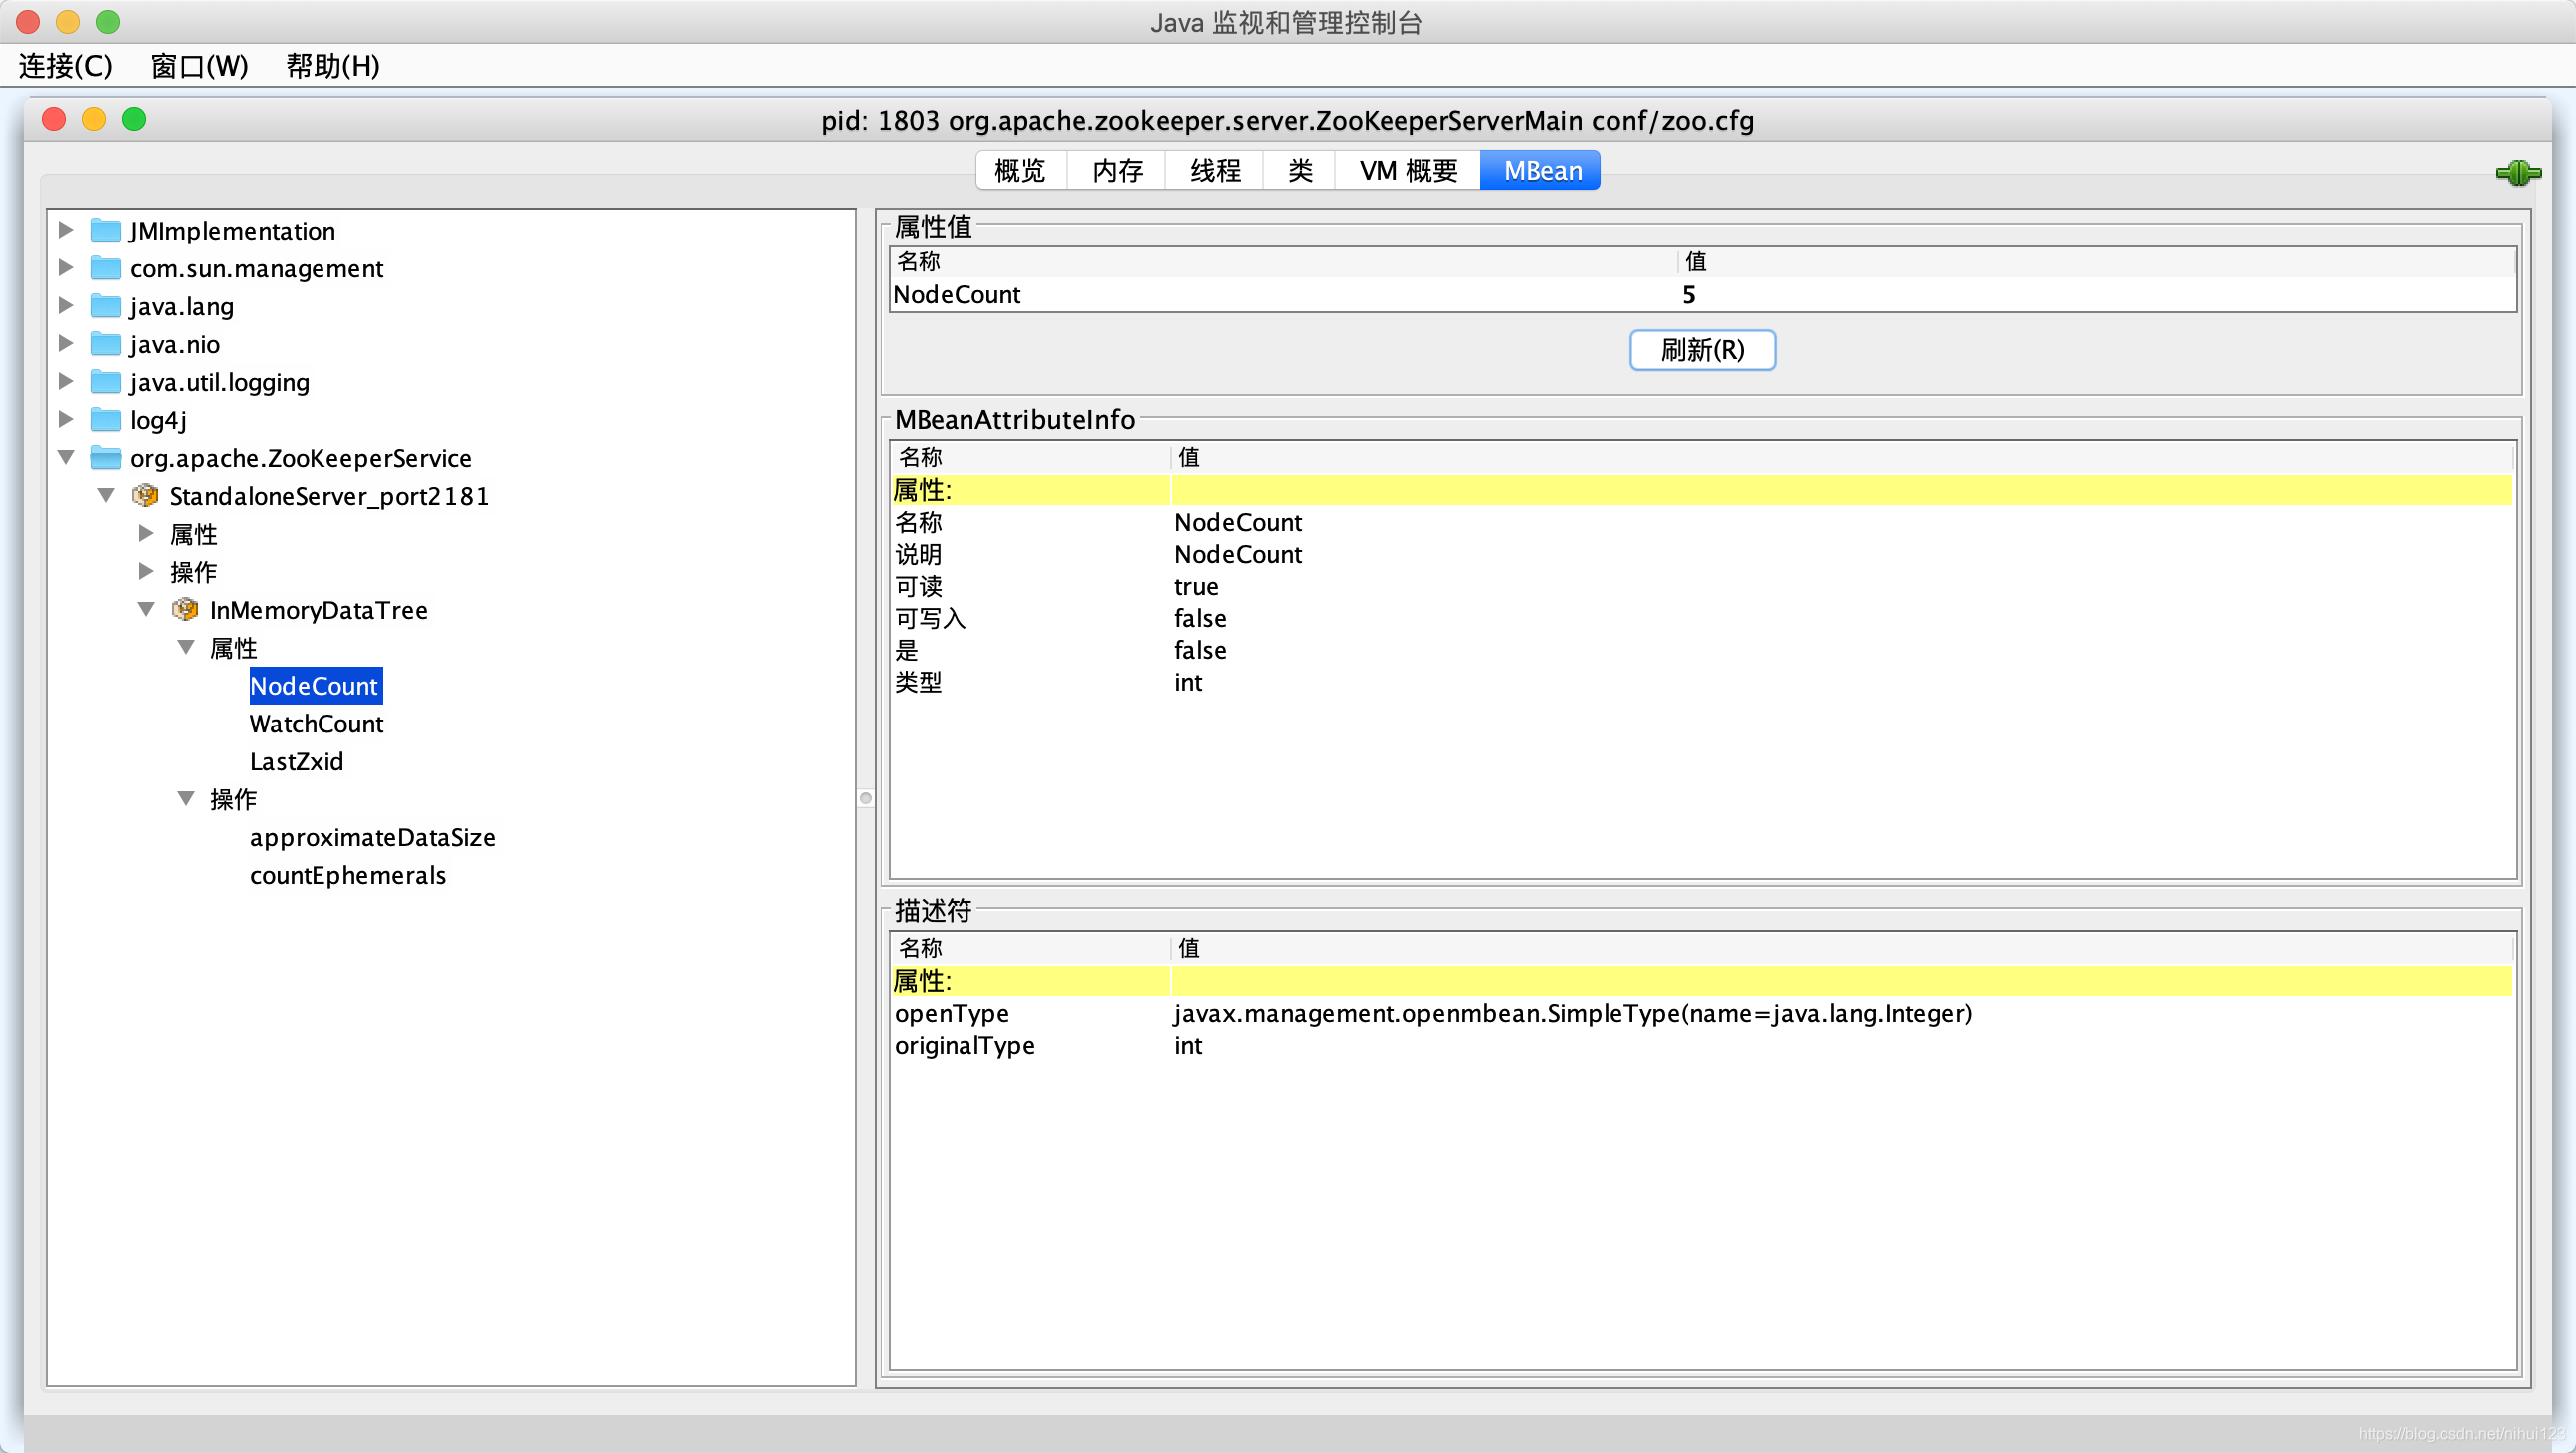The image size is (2576, 1453).
Task: Expand the log4j tree node
Action: (66, 420)
